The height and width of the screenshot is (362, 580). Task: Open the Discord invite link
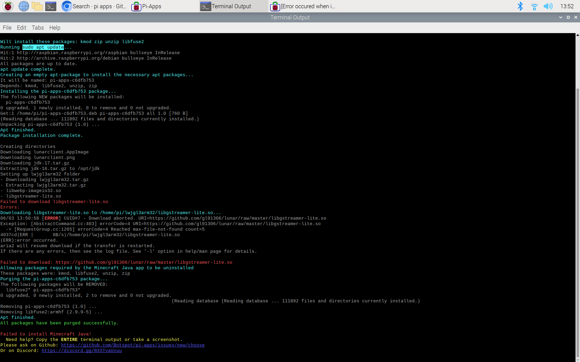(82, 350)
